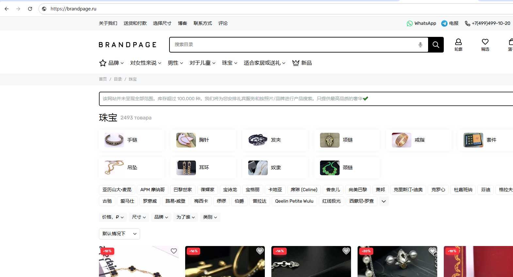The height and width of the screenshot is (277, 513).
Task: Open the 新品 new arrivals crown link
Action: [x=302, y=63]
